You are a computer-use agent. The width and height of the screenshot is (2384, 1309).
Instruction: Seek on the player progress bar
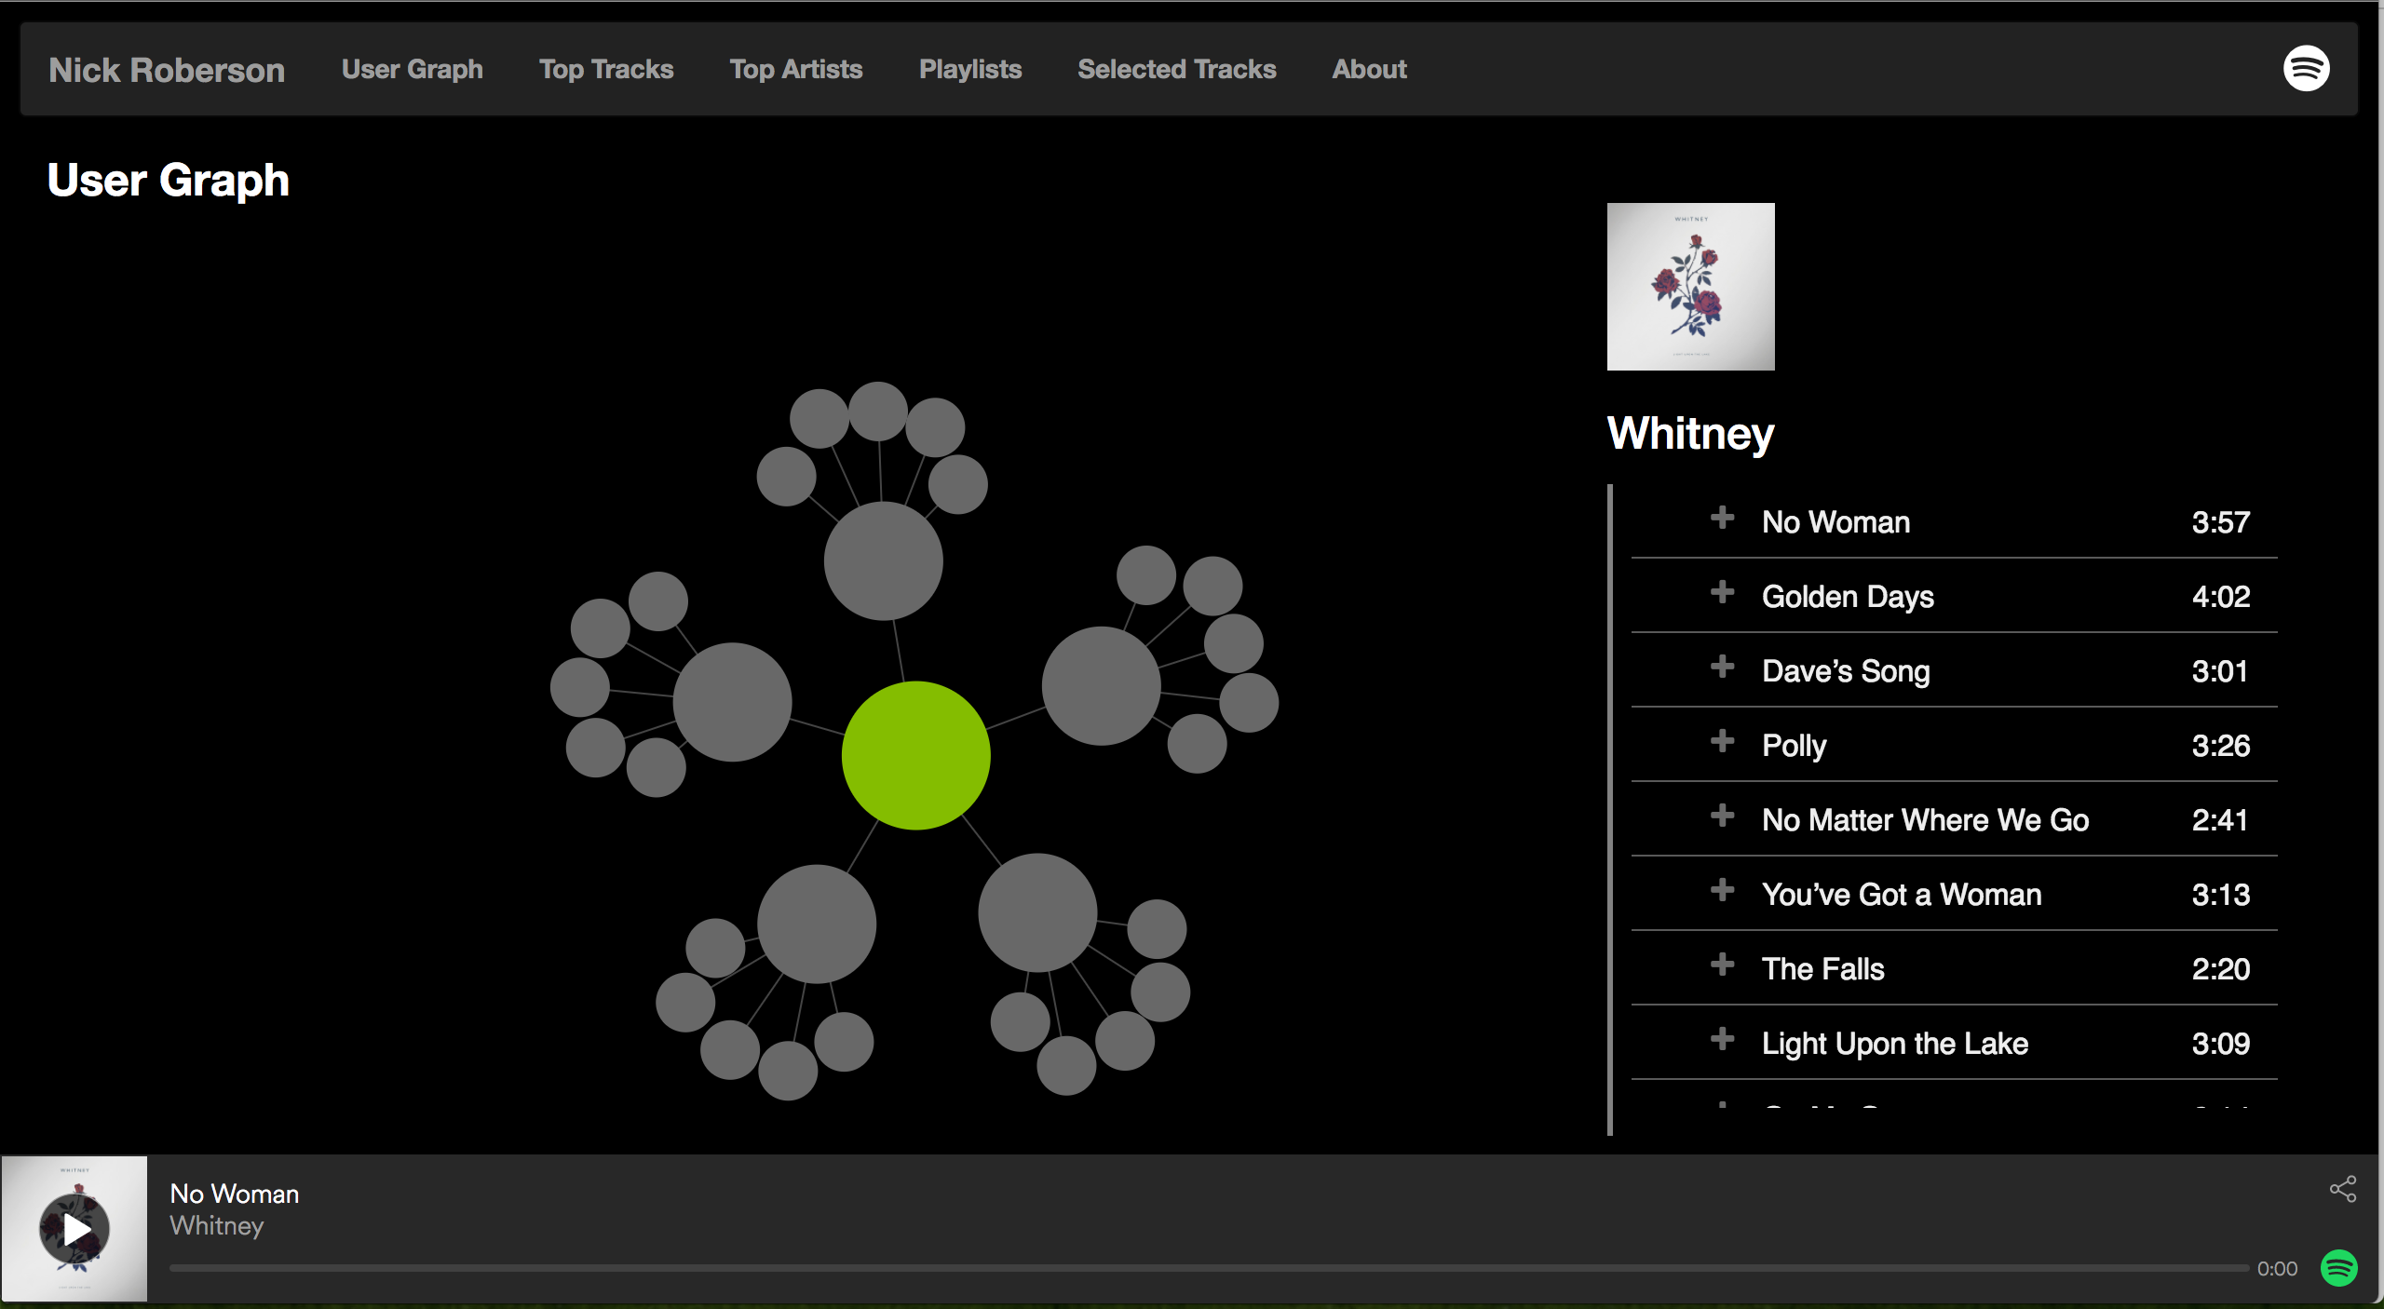(x=1209, y=1268)
